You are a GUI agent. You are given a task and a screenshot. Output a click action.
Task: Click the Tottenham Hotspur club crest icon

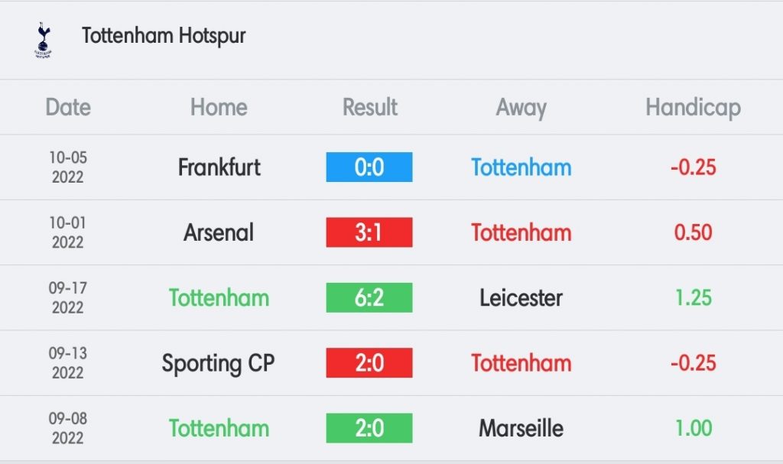tap(44, 40)
